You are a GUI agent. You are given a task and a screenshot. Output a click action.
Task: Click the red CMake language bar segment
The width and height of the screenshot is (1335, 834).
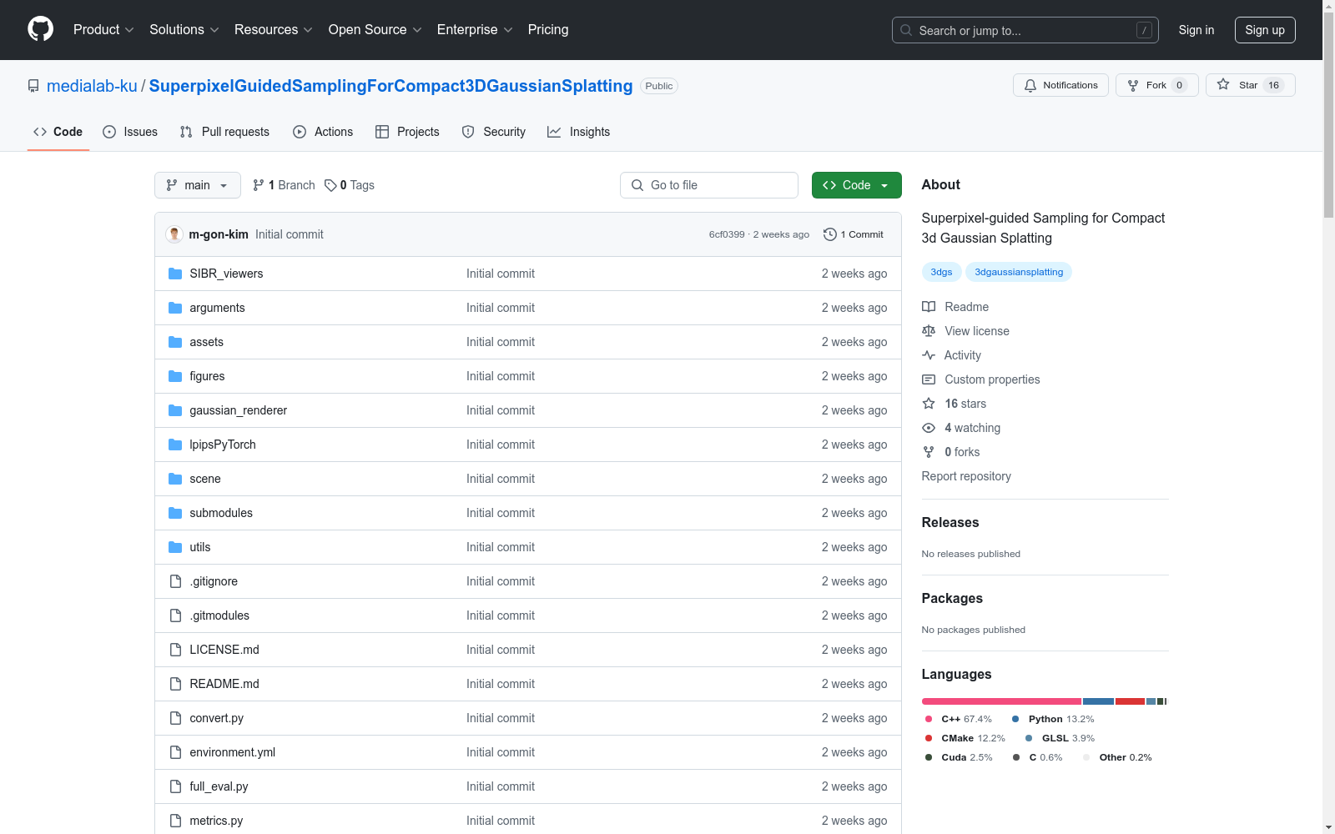click(1130, 701)
